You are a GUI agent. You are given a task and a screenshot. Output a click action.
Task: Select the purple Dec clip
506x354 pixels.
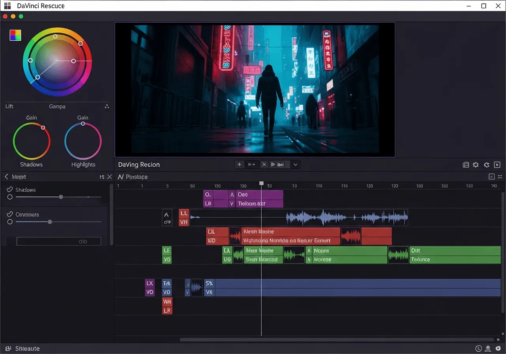pyautogui.click(x=259, y=195)
